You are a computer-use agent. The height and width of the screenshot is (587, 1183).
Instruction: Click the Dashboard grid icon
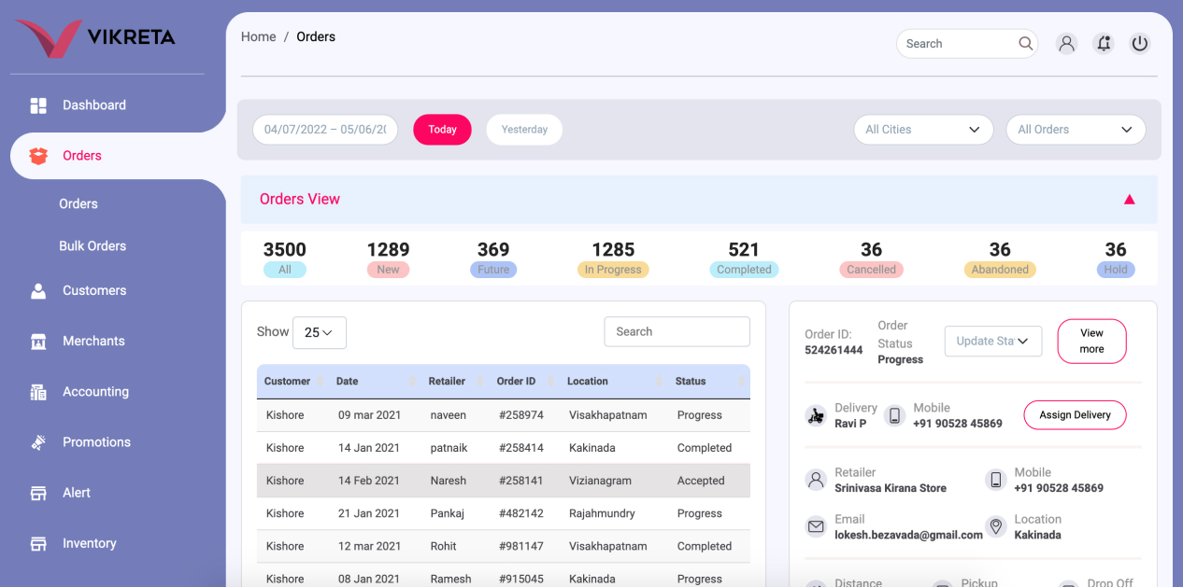click(38, 105)
